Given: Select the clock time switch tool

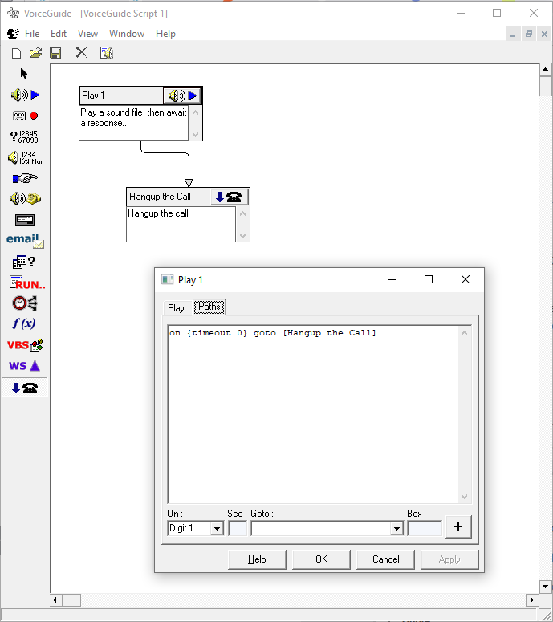Looking at the screenshot, I should pos(25,303).
